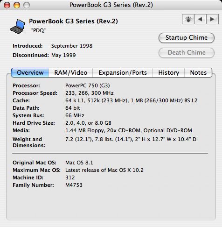This screenshot has height=227, width=222.
Task: Click the machine ID value 312
Action: point(70,177)
